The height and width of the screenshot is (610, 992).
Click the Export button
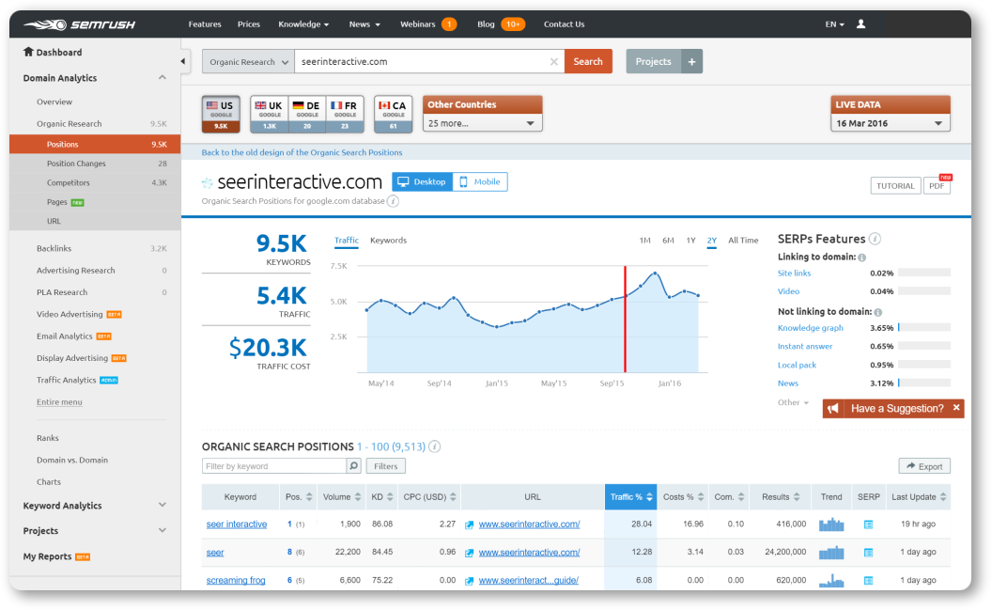pyautogui.click(x=924, y=466)
